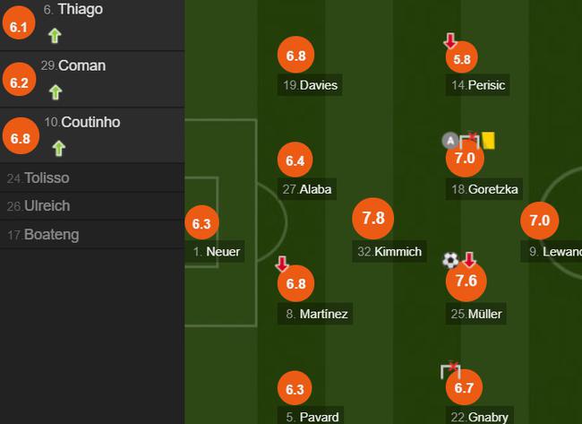Click the missed shot icon above Gnabry
Viewport: 582px width, 424px height.
pos(450,369)
